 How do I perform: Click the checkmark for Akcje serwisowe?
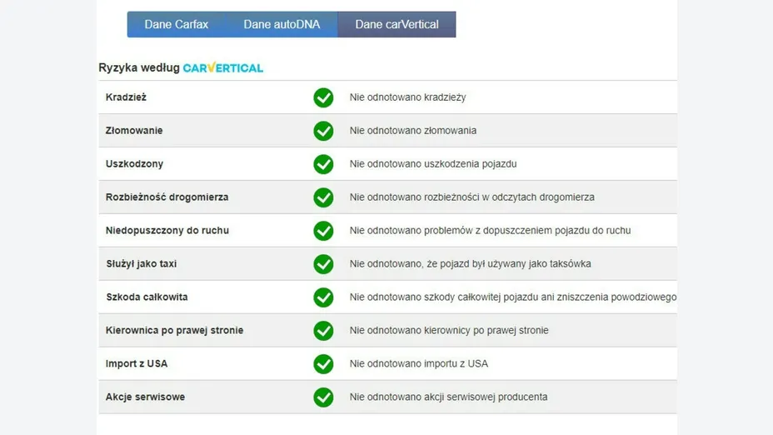(323, 397)
